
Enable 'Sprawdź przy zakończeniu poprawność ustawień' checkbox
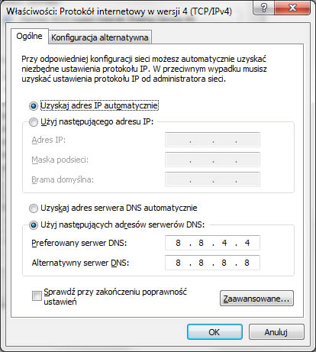[37, 296]
